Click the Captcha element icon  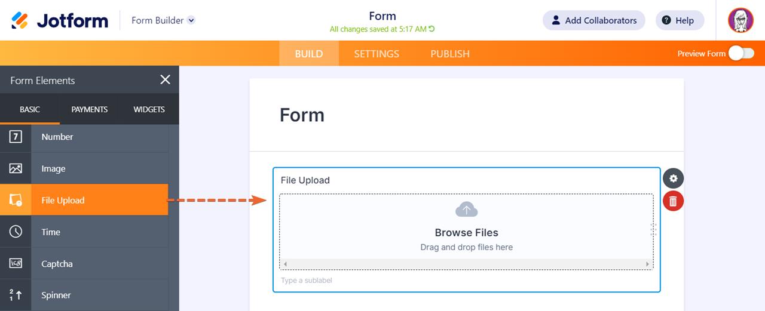click(x=16, y=263)
